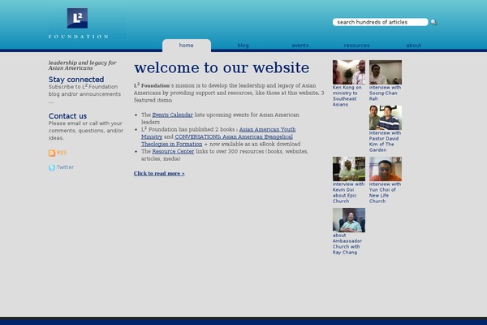Image resolution: width=487 pixels, height=325 pixels.
Task: Click the Click to read more link
Action: point(159,174)
